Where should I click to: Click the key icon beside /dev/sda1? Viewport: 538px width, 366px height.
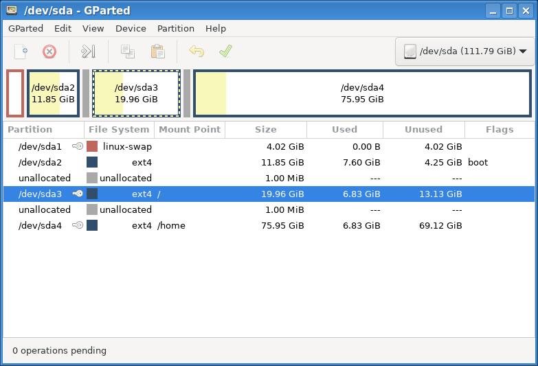click(x=78, y=146)
